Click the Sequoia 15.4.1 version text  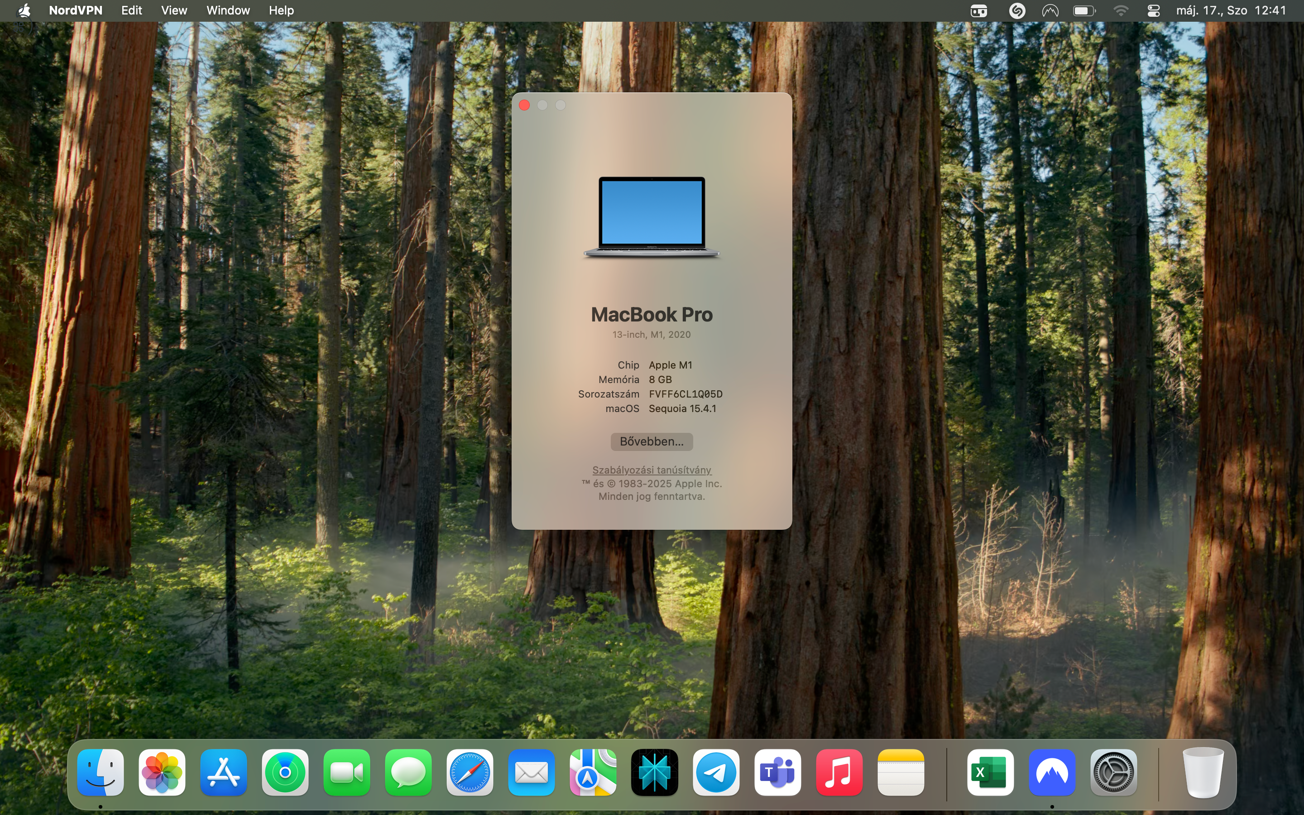(x=682, y=408)
